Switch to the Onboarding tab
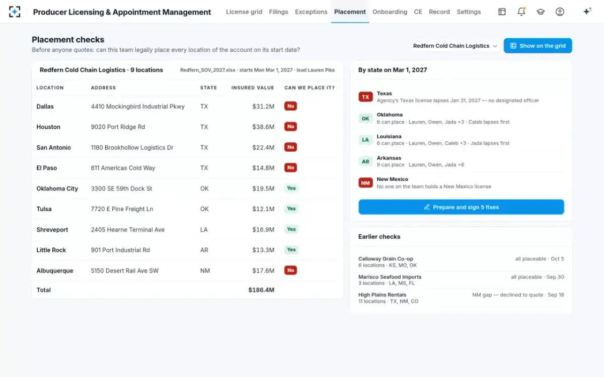Viewport: 604px width, 377px height. click(x=390, y=12)
